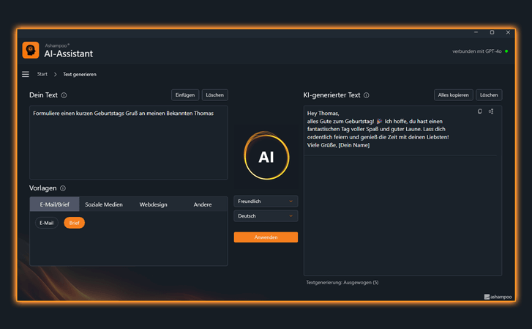The image size is (532, 329).
Task: Click the Alles kopieren button
Action: [x=453, y=95]
